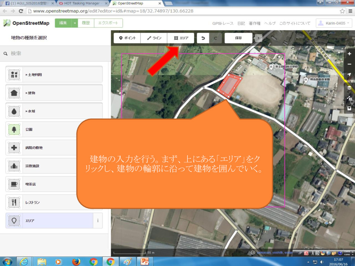The height and width of the screenshot is (266, 355).
Task: Open the GPSトレース link
Action: 223,23
